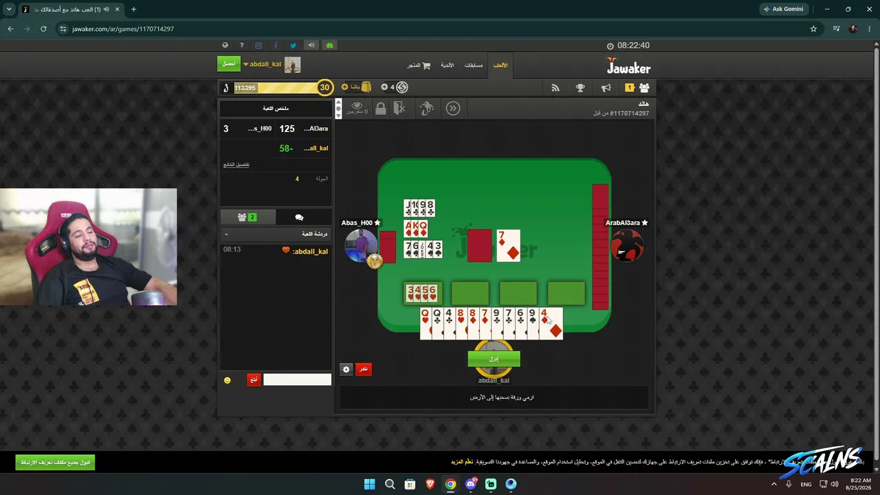Open Jawaker Twitter page icon
880x495 pixels.
click(x=293, y=45)
